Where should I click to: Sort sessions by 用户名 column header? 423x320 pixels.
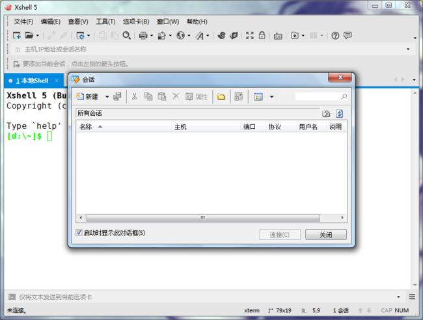[x=311, y=127]
